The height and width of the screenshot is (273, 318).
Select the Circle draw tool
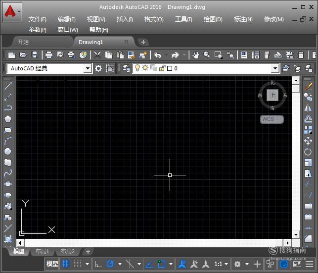[x=8, y=151]
